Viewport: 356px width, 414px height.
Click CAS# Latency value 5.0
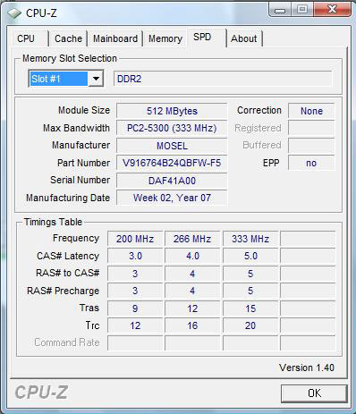point(250,256)
